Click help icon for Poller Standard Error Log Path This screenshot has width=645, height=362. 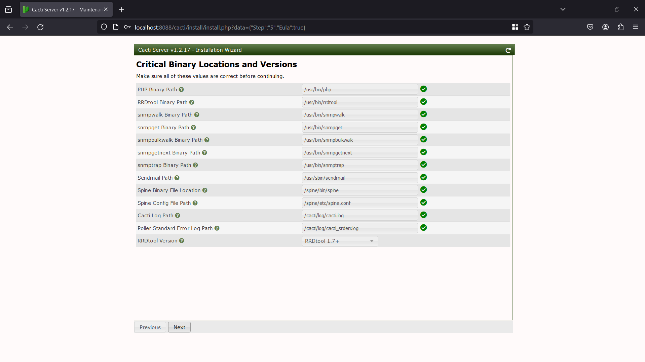tap(217, 228)
